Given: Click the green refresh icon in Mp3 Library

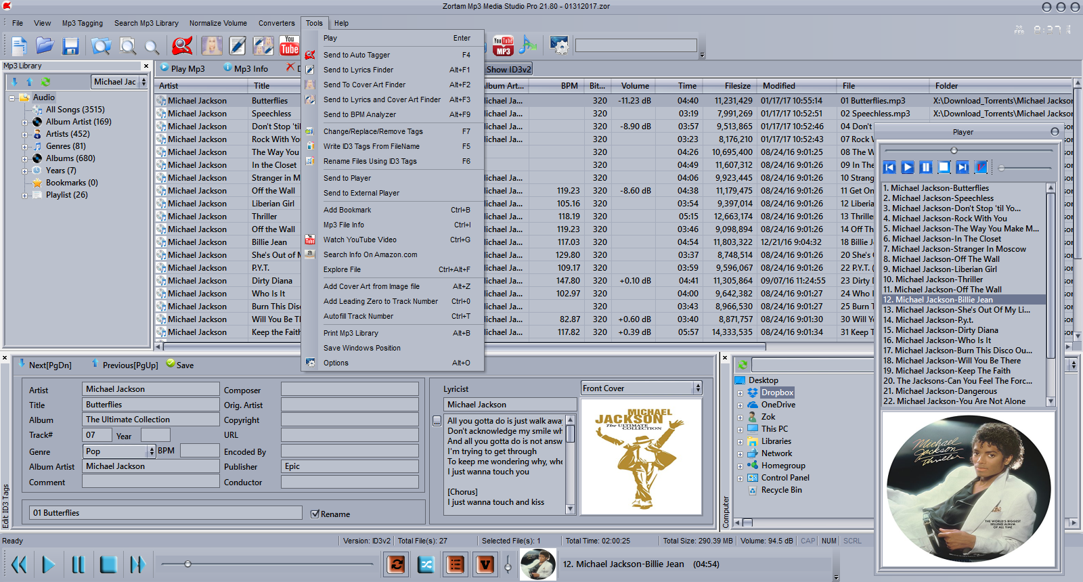Looking at the screenshot, I should (45, 82).
